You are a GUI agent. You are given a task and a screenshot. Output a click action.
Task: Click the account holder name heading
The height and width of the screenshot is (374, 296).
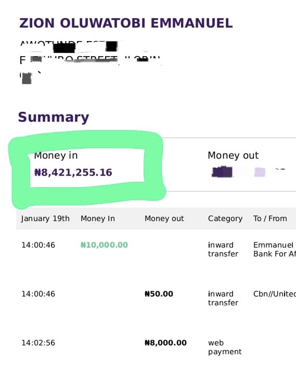point(126,23)
